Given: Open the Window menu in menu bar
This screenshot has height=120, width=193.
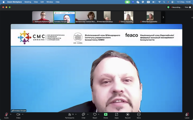Looking at the screenshot, I should [x=50, y=2].
